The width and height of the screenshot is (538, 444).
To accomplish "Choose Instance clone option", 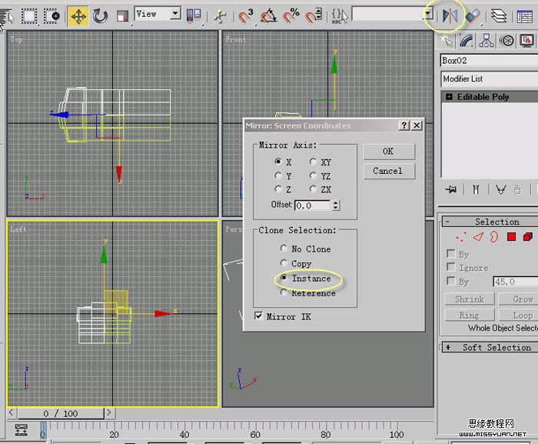I will coord(284,278).
